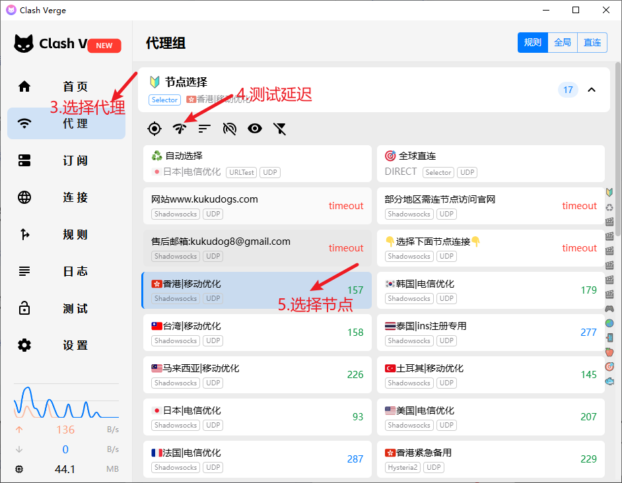Change node sort order with sort icon
The height and width of the screenshot is (483, 622).
[205, 129]
